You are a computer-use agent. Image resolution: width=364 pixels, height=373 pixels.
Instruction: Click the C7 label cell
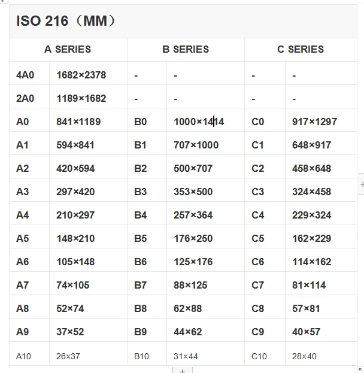click(258, 285)
